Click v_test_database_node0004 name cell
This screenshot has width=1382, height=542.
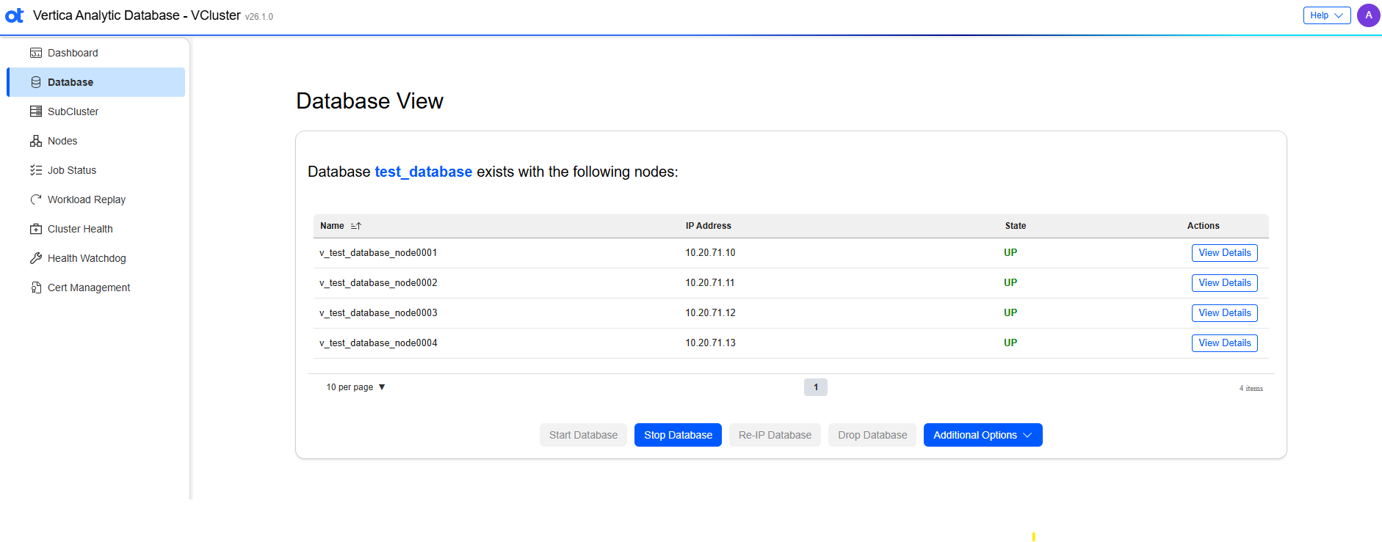coord(378,343)
